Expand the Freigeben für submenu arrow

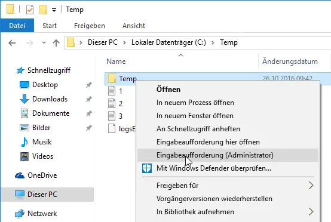click(311, 186)
